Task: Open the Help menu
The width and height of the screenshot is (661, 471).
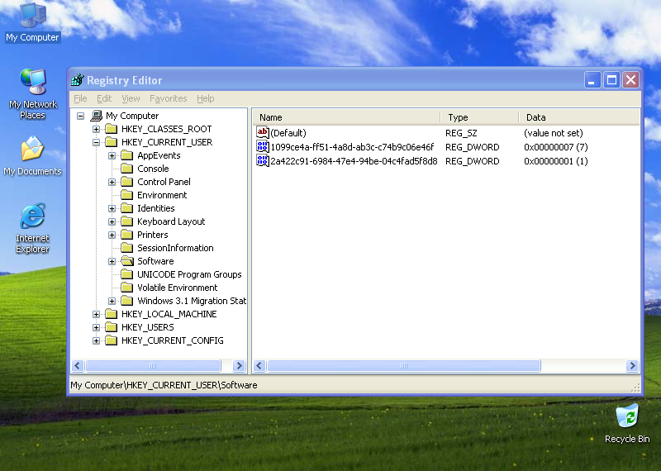Action: point(205,98)
